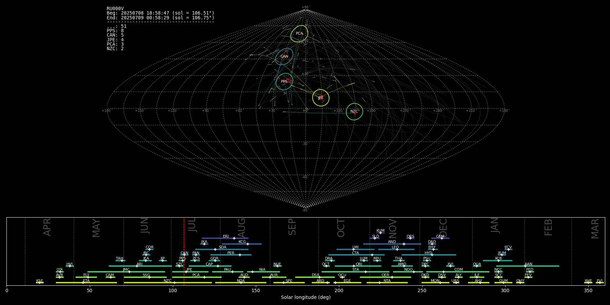Click the AUG month label in timeline

point(242,228)
